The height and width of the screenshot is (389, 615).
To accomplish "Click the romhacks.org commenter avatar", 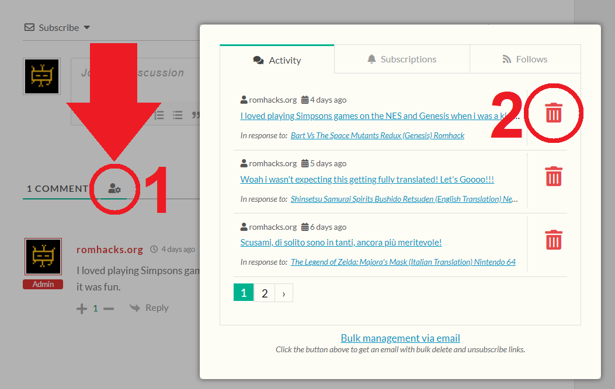I will (x=43, y=257).
